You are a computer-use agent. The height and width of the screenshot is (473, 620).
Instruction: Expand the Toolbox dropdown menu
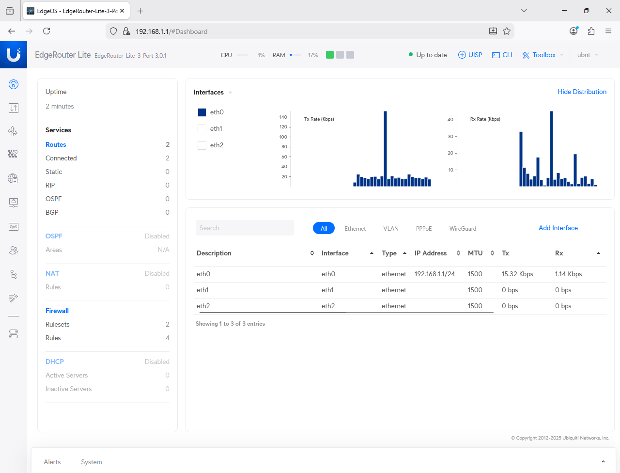543,55
